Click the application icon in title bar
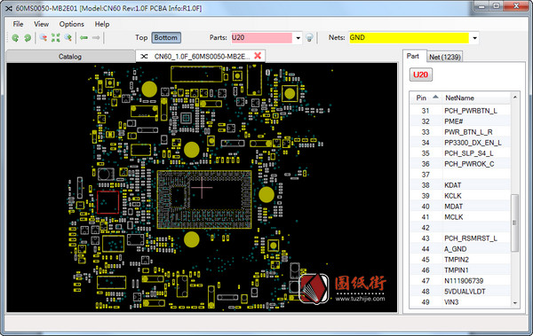 click(x=9, y=9)
